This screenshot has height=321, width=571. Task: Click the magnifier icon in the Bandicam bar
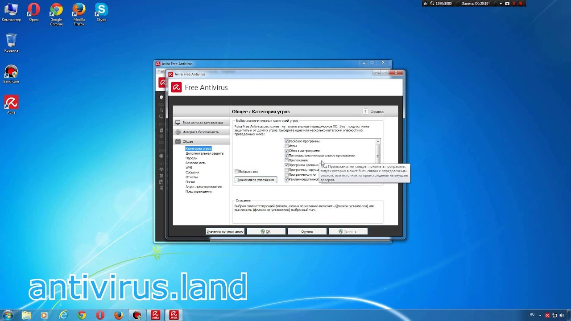coord(432,3)
